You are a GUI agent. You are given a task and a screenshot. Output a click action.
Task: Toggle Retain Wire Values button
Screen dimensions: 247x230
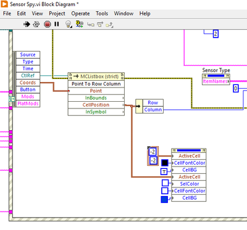pyautogui.click(x=80, y=24)
